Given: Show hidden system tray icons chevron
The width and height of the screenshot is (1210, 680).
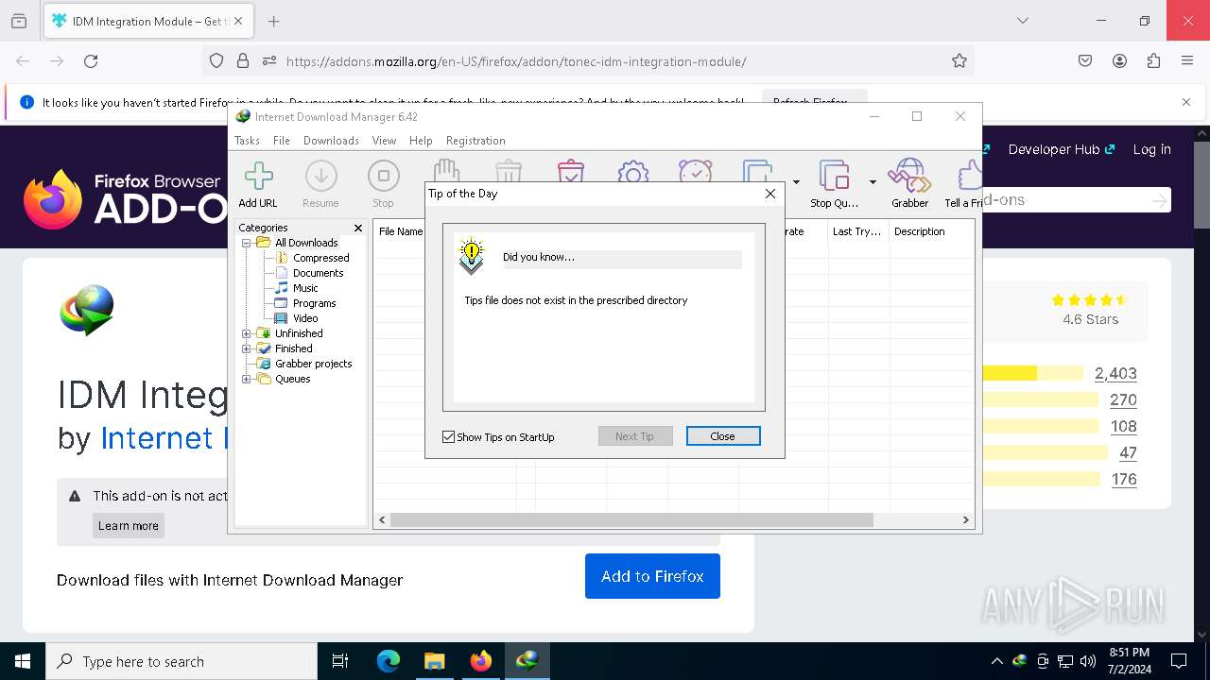Looking at the screenshot, I should 996,661.
